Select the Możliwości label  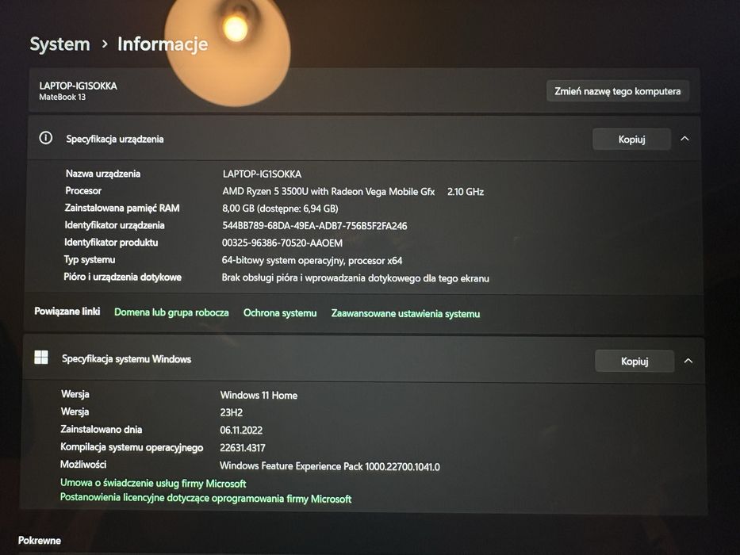click(83, 465)
